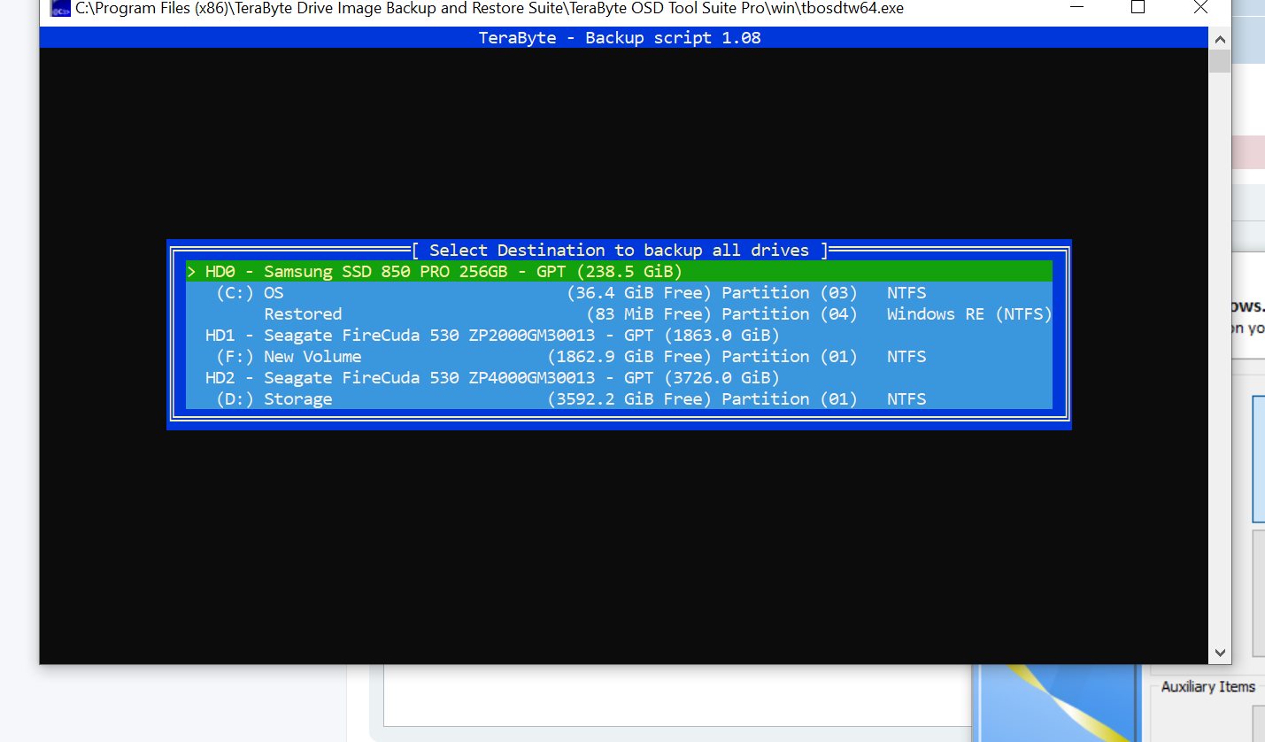1265x742 pixels.
Task: Minimize the console window
Action: click(x=1076, y=8)
